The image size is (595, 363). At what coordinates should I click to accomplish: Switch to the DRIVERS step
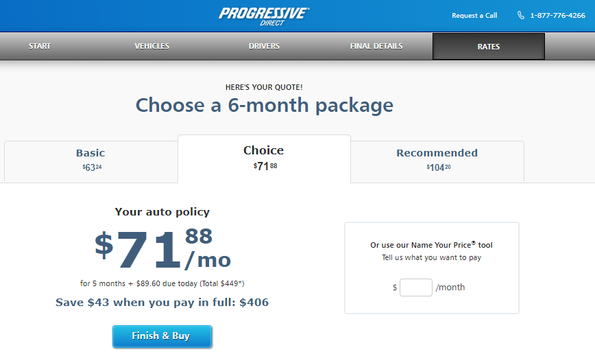pyautogui.click(x=264, y=46)
